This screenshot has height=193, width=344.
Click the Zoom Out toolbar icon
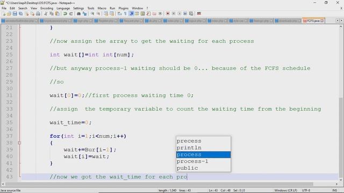pos(98,13)
